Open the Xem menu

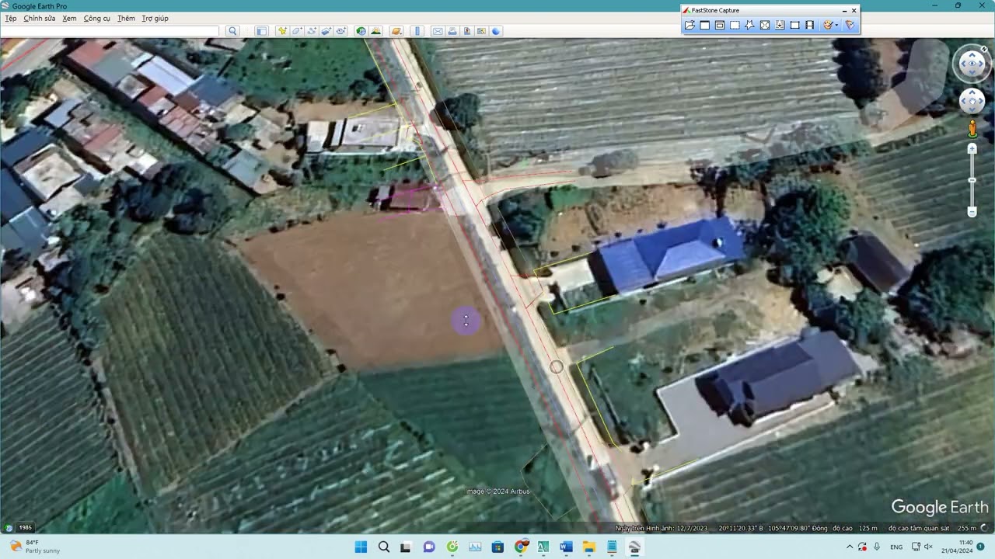pos(69,18)
